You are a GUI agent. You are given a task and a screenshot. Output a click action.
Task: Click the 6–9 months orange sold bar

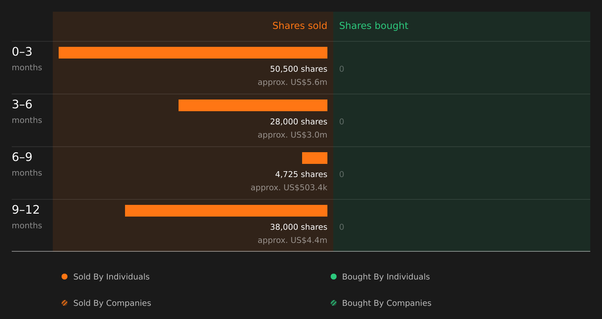(315, 158)
